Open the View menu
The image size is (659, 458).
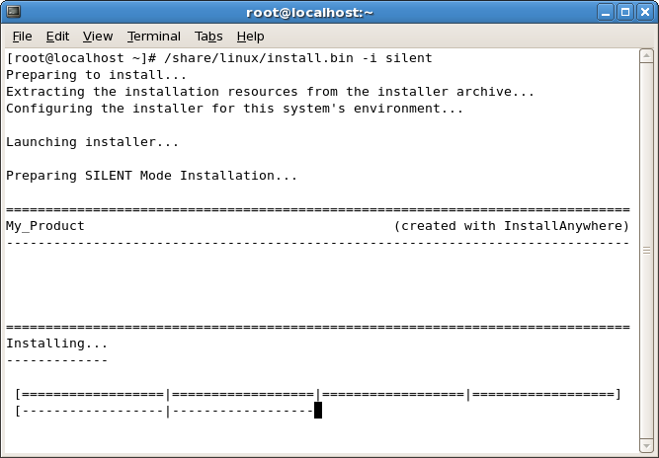[x=98, y=37]
